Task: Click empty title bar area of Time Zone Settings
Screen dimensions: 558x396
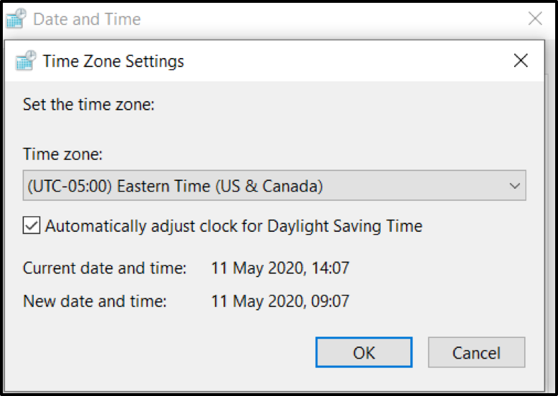Action: coord(339,61)
